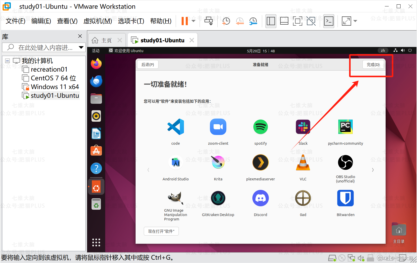Open the 虚拟机(M) menu
417x263 pixels.
pos(98,21)
